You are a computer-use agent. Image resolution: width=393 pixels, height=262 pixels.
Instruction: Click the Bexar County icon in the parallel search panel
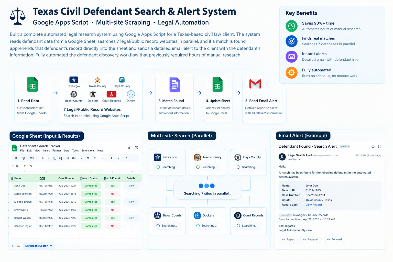point(157,215)
